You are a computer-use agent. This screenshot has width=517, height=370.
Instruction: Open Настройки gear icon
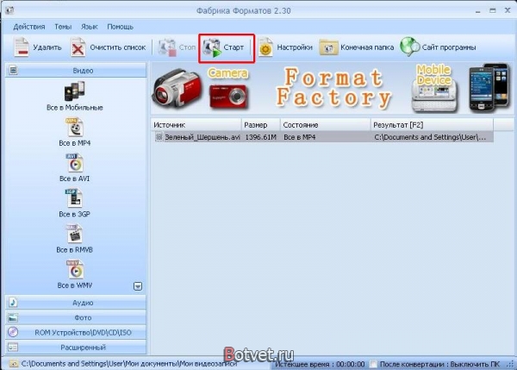click(x=265, y=47)
